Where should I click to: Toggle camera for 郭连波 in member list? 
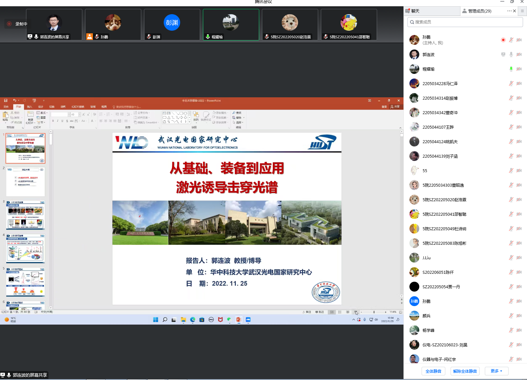(519, 54)
